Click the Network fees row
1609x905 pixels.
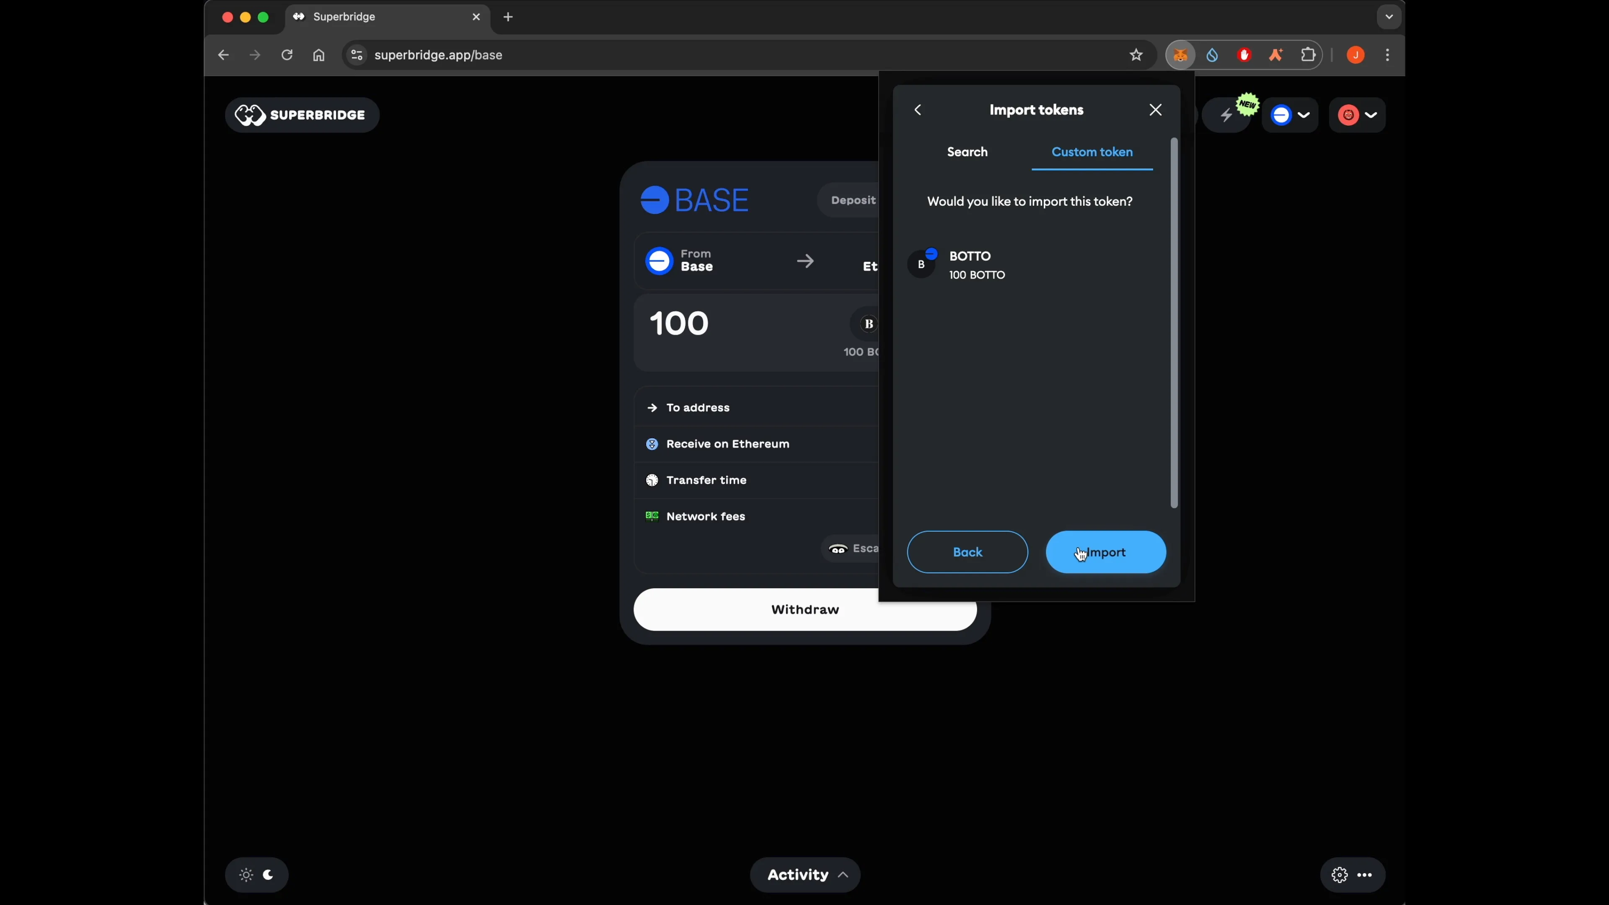tap(757, 517)
